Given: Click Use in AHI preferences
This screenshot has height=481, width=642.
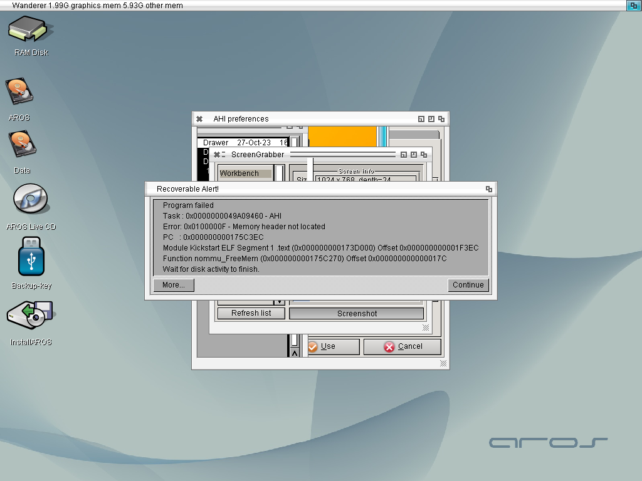Looking at the screenshot, I should pos(334,347).
